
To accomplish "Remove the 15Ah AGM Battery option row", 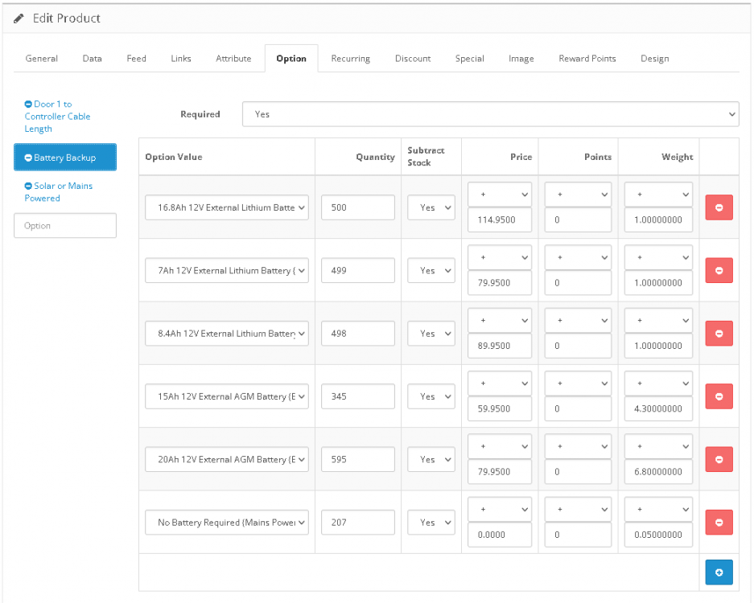I will (x=719, y=396).
